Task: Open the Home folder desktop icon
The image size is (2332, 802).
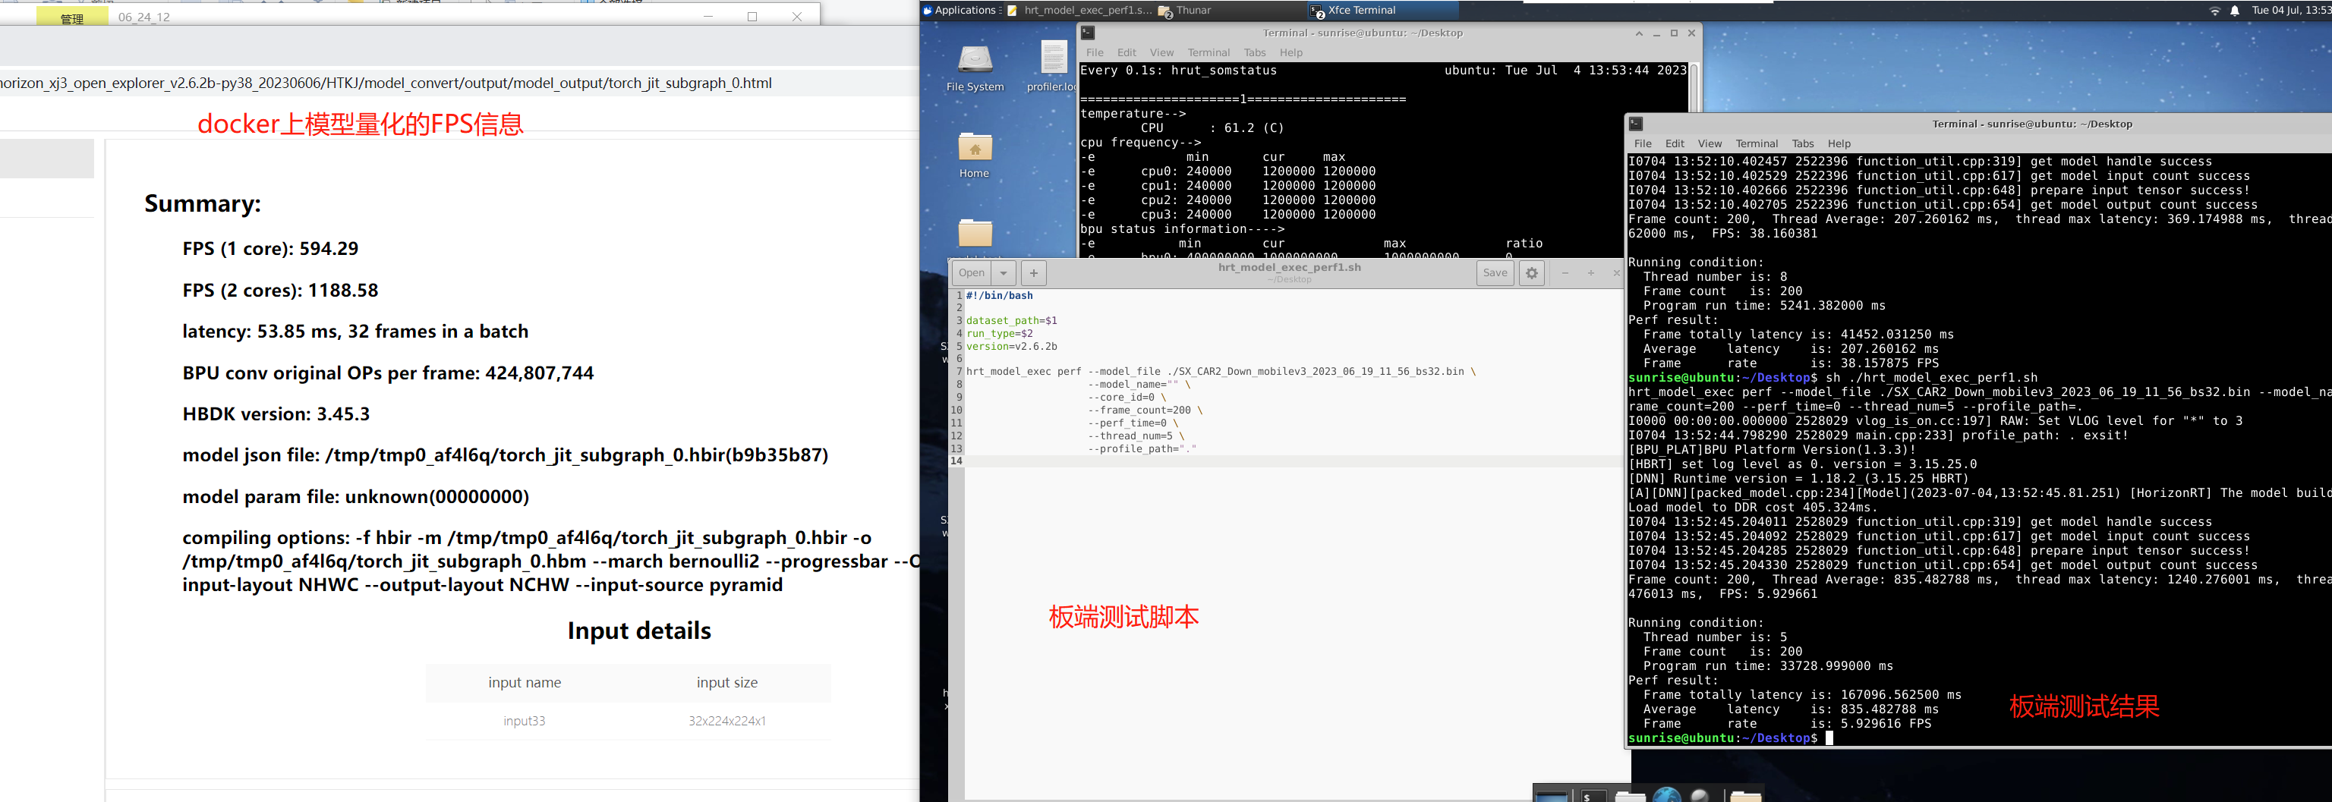Action: click(x=974, y=149)
